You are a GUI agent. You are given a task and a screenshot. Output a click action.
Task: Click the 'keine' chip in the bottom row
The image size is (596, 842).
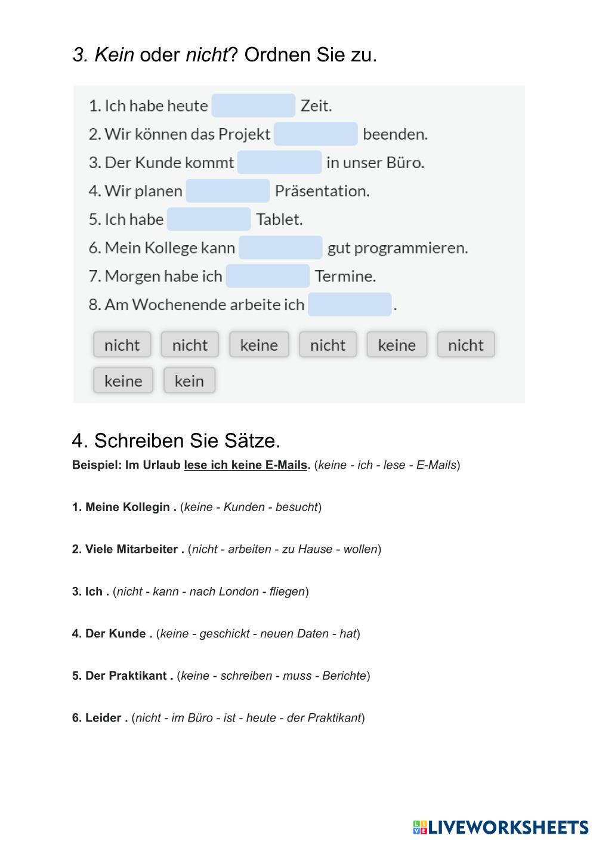tap(123, 380)
